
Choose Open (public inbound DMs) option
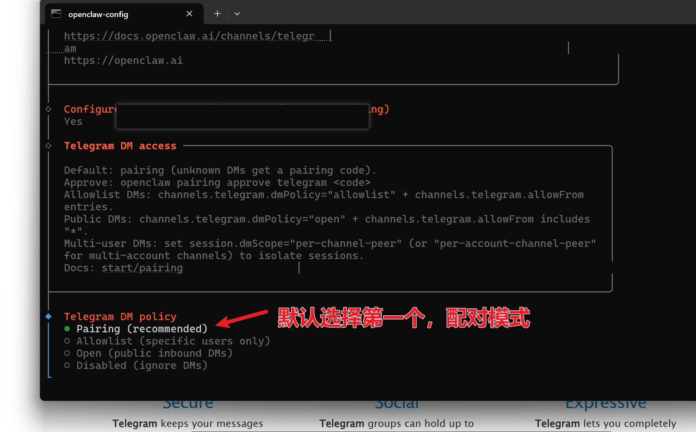click(x=67, y=353)
